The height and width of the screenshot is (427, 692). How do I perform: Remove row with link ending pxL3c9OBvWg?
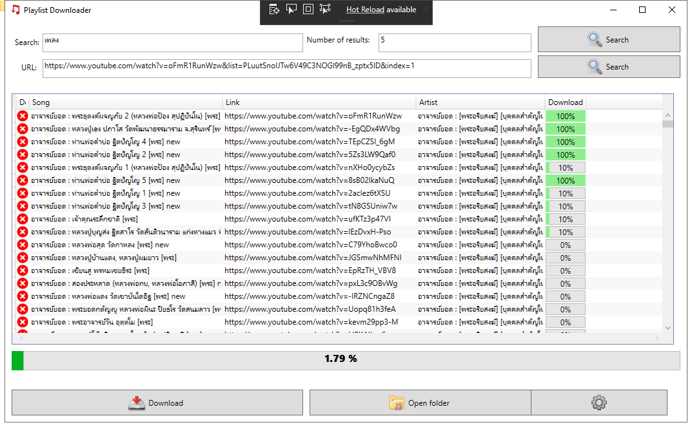point(23,283)
